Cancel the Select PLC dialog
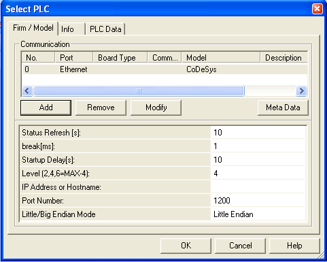 click(x=240, y=246)
